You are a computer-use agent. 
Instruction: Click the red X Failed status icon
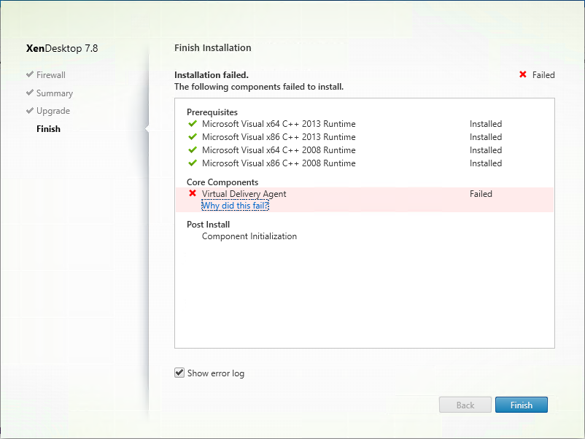pos(523,74)
